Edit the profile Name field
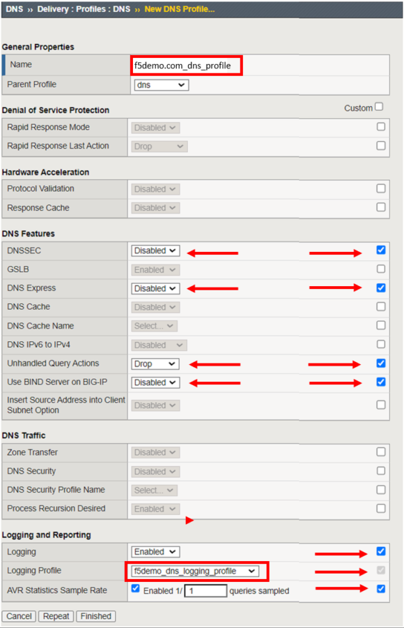The width and height of the screenshot is (404, 628). (185, 64)
